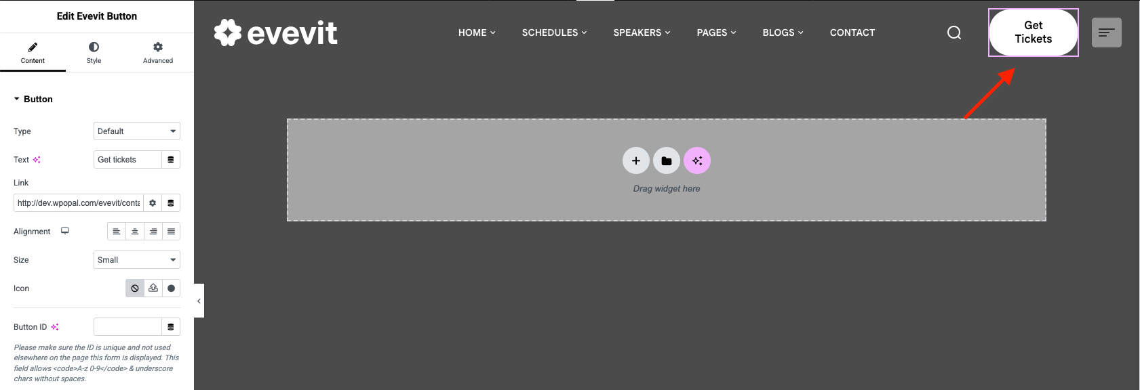The height and width of the screenshot is (390, 1140).
Task: Click the add new section plus icon
Action: click(635, 160)
